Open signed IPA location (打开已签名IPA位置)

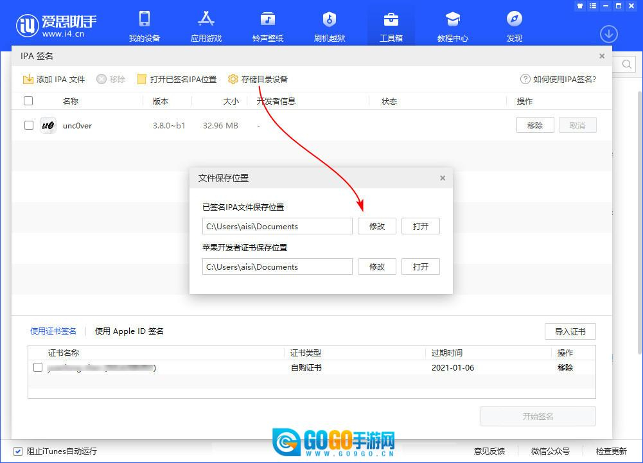177,80
